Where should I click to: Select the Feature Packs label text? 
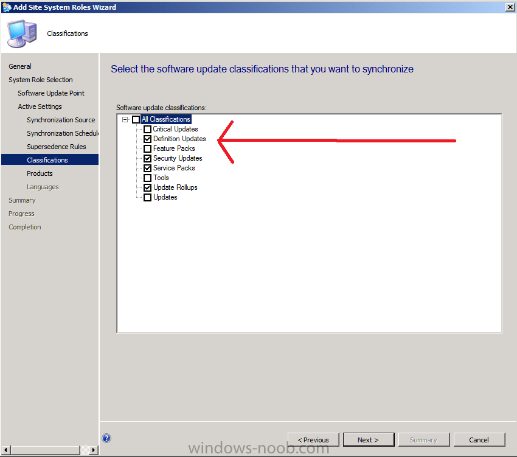pyautogui.click(x=174, y=148)
